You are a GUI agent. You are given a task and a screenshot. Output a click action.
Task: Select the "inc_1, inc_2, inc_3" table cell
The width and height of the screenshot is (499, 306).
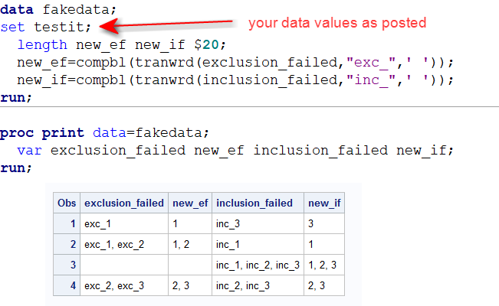tap(257, 265)
